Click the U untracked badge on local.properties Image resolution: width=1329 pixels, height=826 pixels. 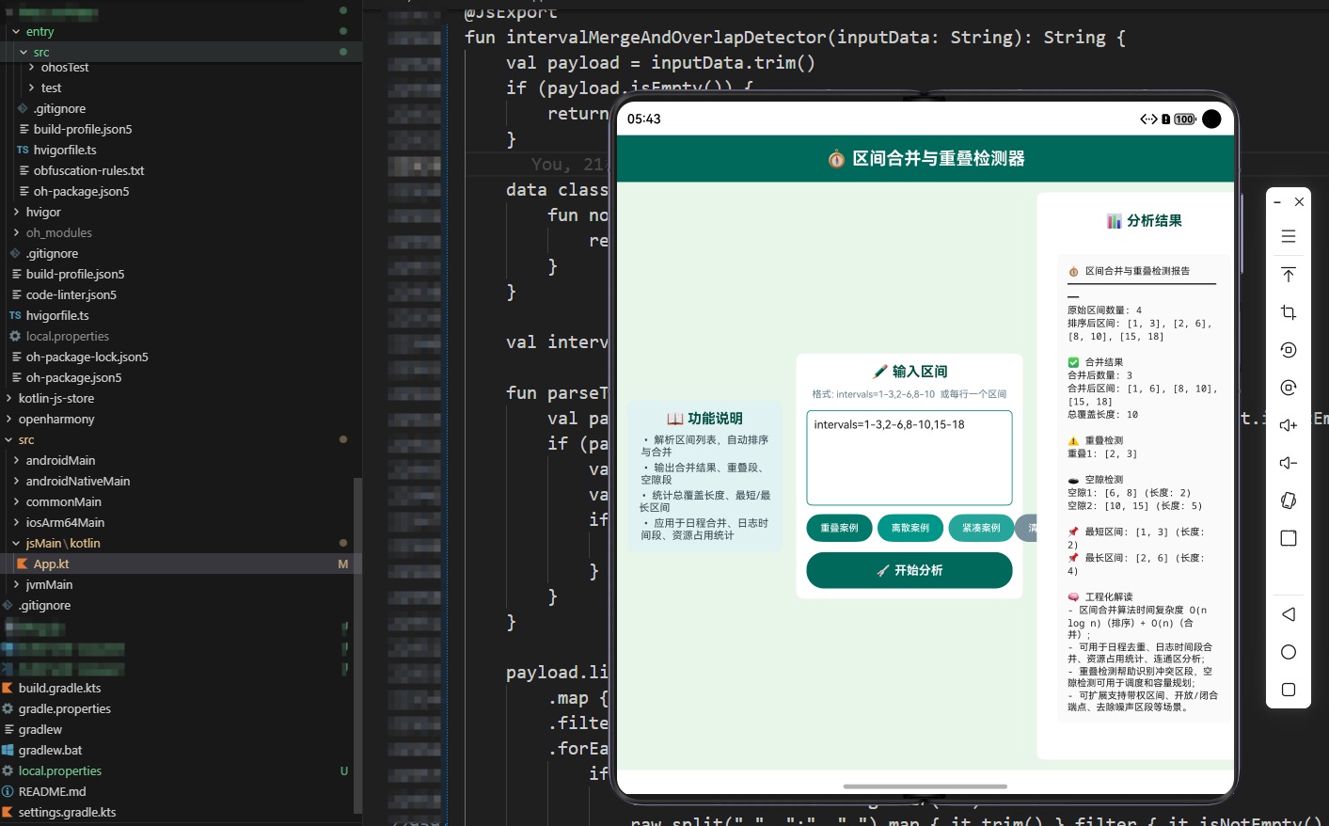click(x=344, y=770)
